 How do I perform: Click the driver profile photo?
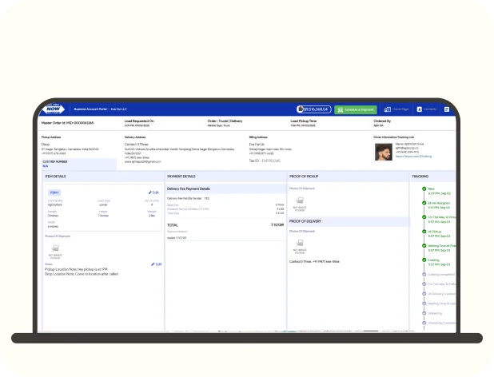point(384,151)
